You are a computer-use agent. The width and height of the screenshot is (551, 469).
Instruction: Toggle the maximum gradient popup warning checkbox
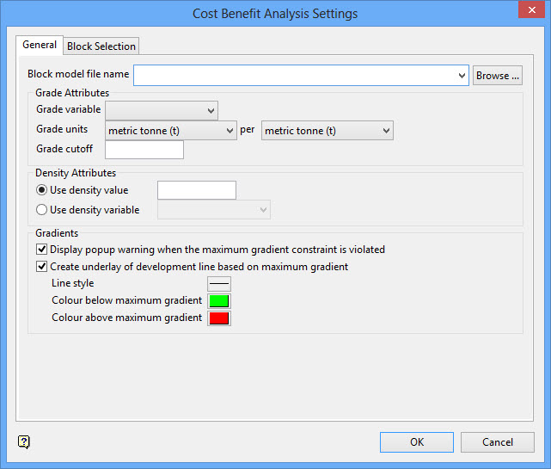click(42, 250)
